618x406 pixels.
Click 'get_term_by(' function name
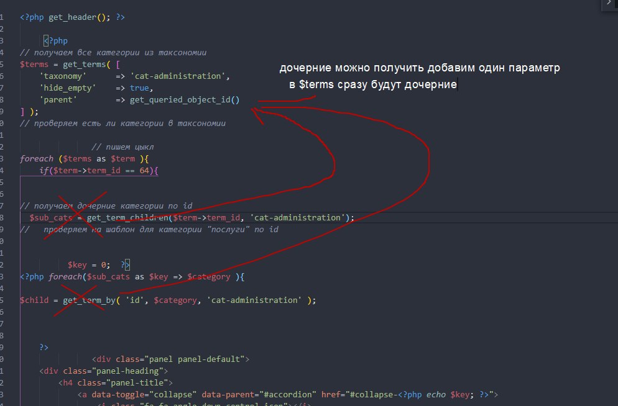click(x=91, y=300)
